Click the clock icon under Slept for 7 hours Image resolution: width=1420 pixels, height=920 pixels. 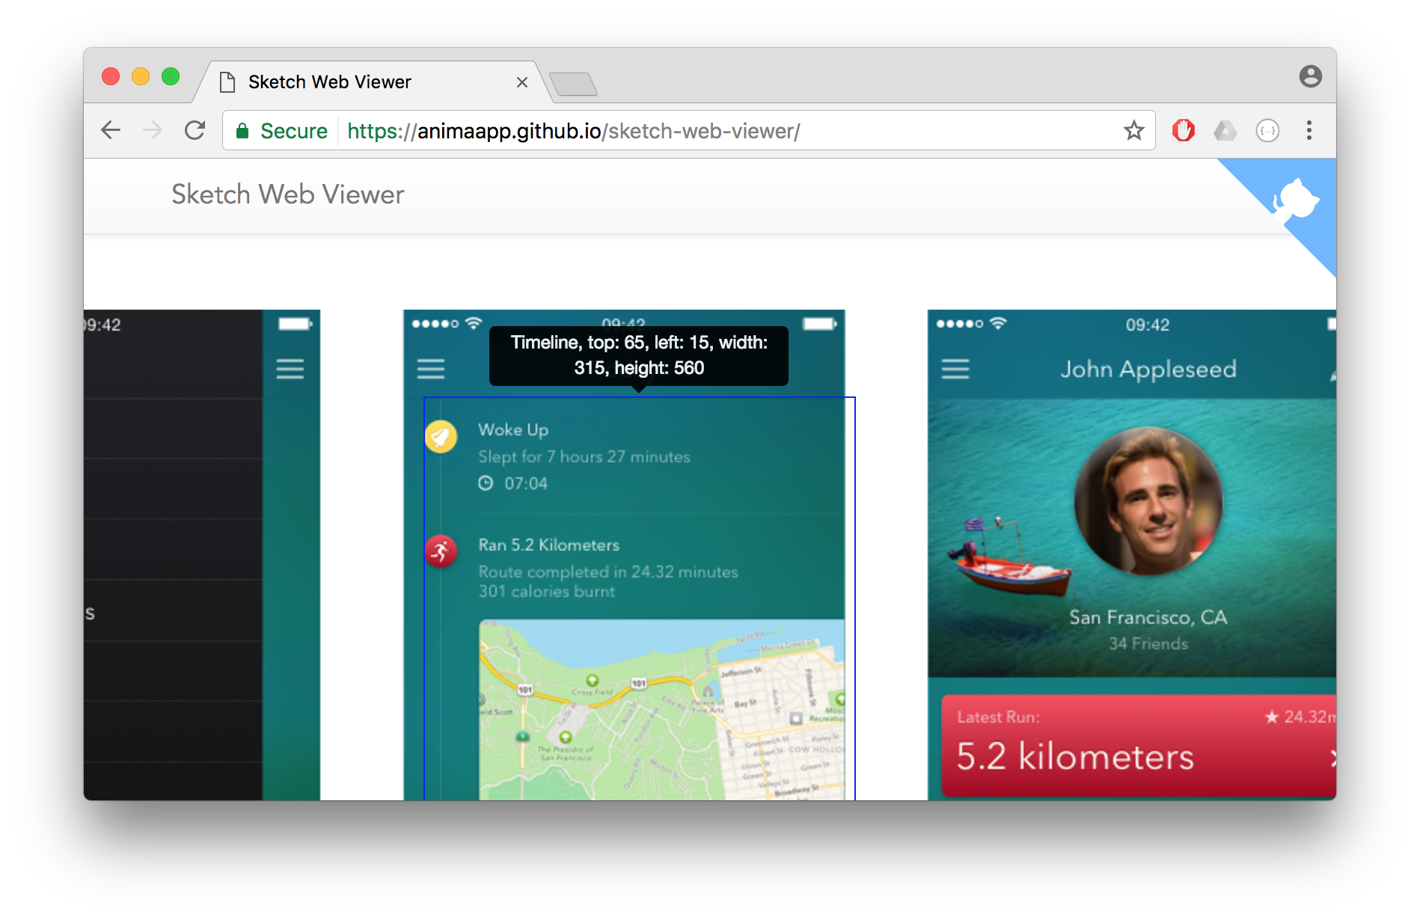[488, 483]
